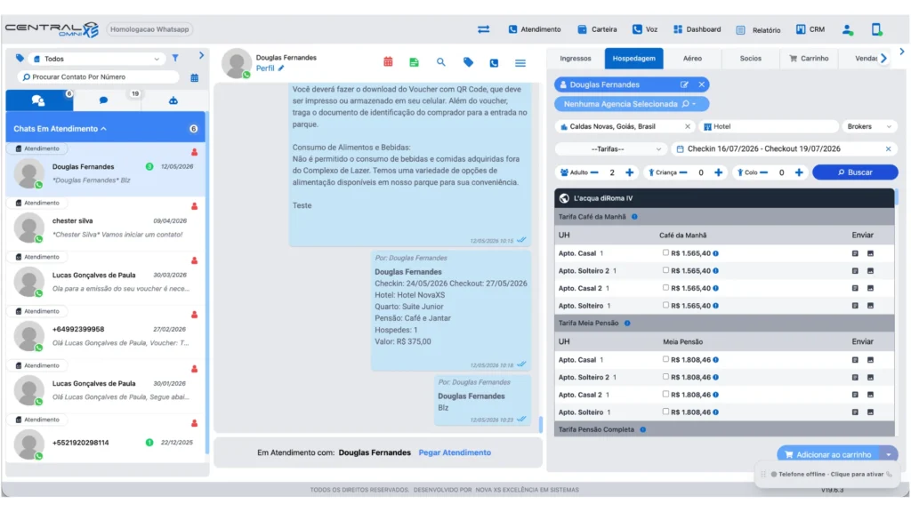Open the Dashboard menu
The image size is (911, 512).
697,29
